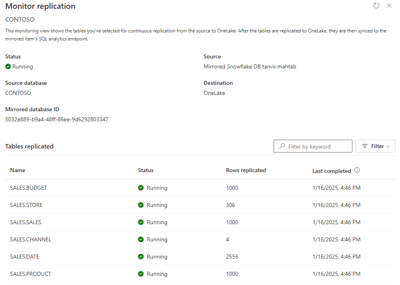400x285 pixels.
Task: Click the refresh icon at top right
Action: pos(376,6)
